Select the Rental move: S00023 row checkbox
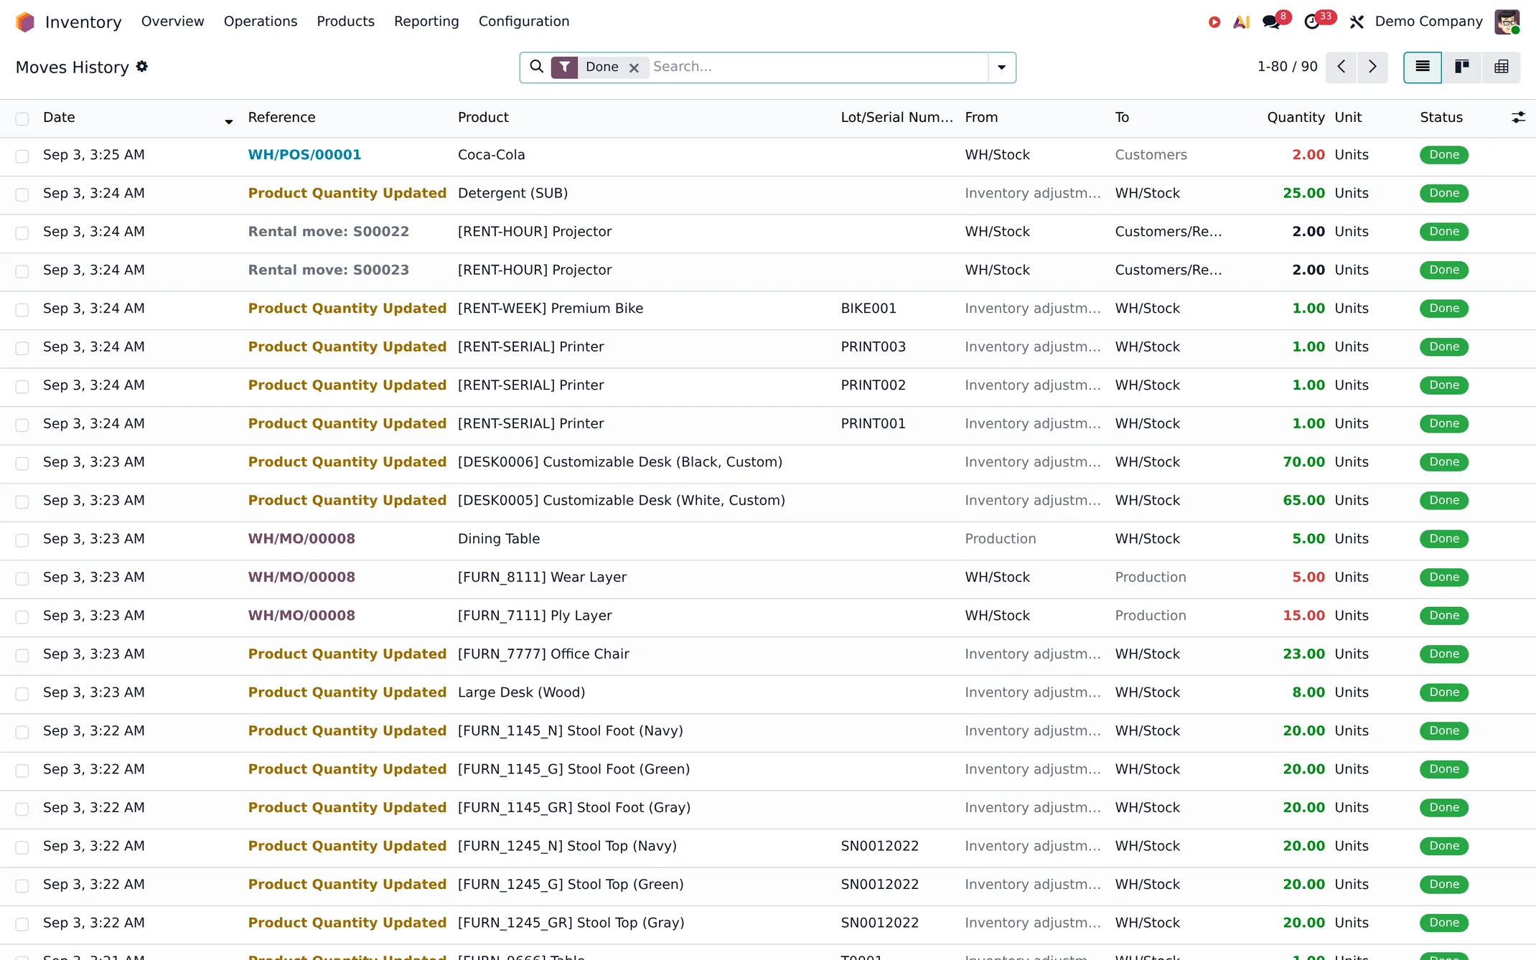 pyautogui.click(x=22, y=271)
